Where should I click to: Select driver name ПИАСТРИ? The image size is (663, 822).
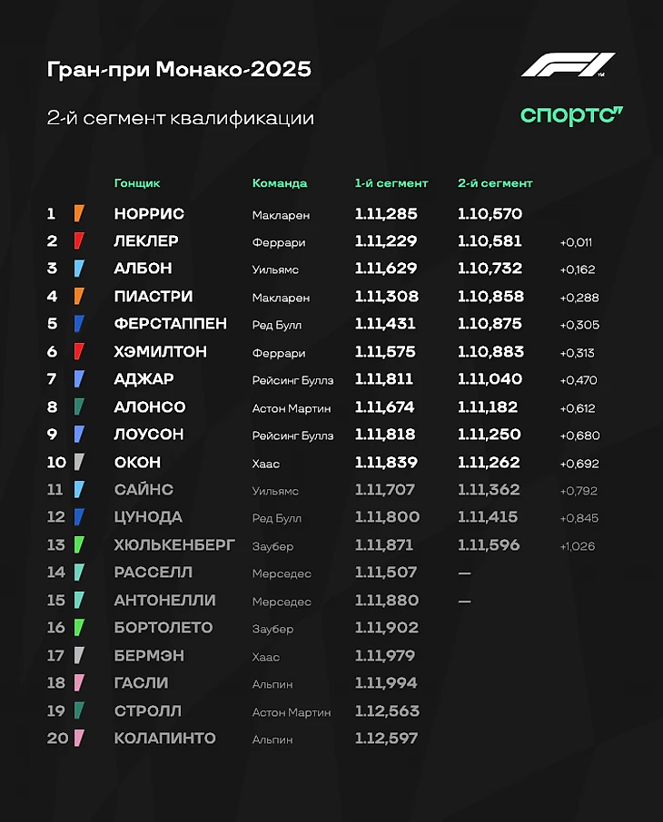153,296
